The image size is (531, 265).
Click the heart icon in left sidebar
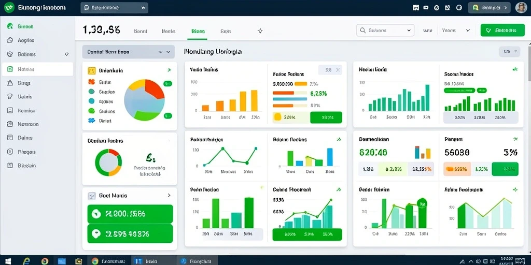point(10,96)
